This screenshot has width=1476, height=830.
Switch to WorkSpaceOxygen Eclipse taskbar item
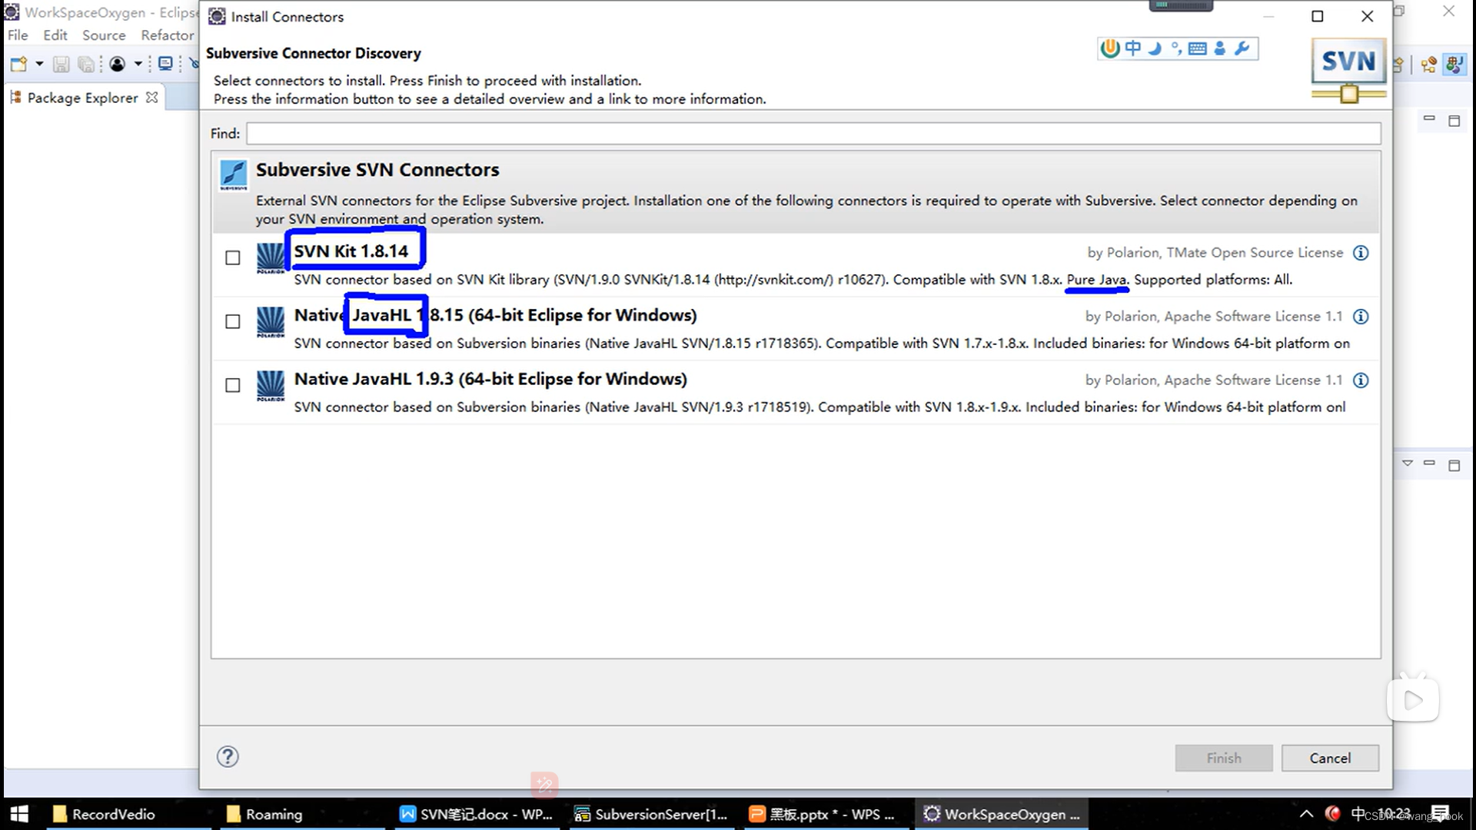click(1002, 814)
